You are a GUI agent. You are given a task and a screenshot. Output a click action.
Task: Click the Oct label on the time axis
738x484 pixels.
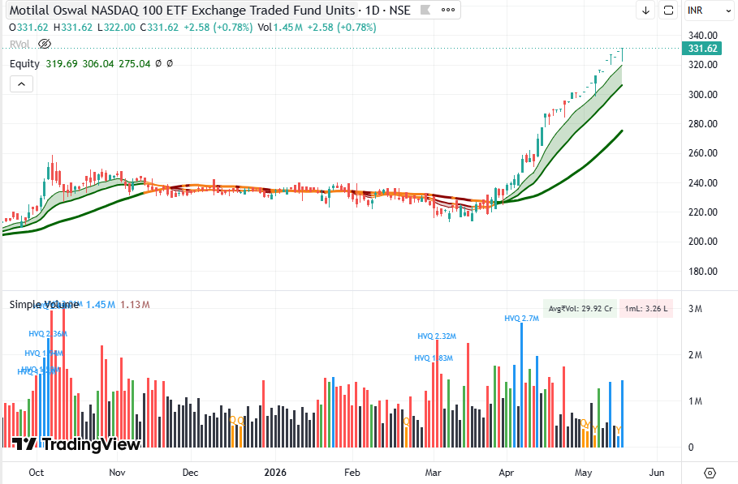37,473
